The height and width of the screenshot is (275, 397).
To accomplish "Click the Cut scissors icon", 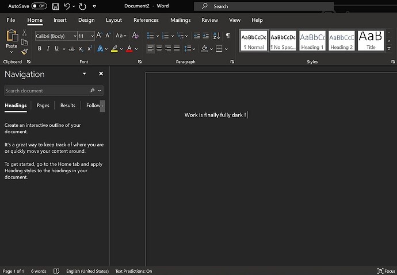I will click(25, 33).
